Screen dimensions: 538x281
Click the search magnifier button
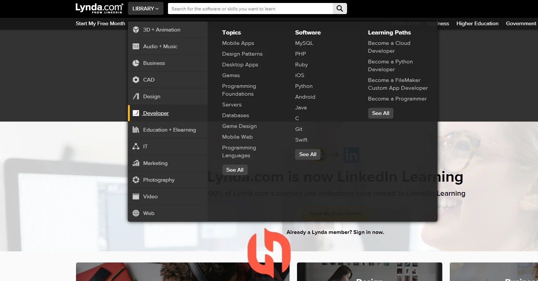pyautogui.click(x=340, y=9)
